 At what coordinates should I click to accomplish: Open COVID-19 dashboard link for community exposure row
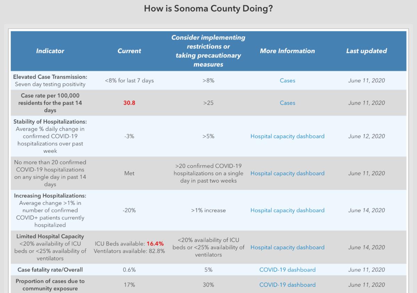(x=287, y=285)
